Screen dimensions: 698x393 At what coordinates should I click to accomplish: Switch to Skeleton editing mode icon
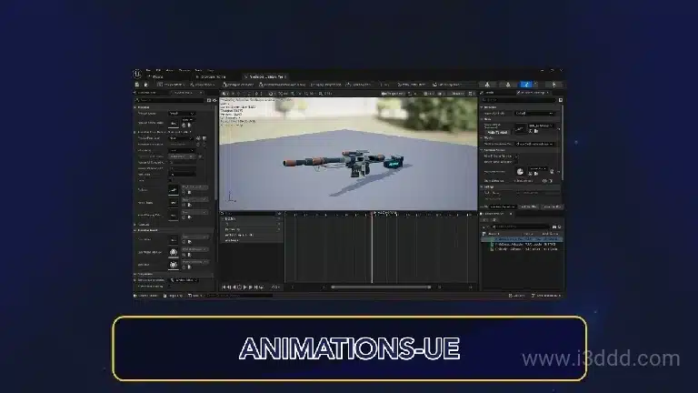487,85
